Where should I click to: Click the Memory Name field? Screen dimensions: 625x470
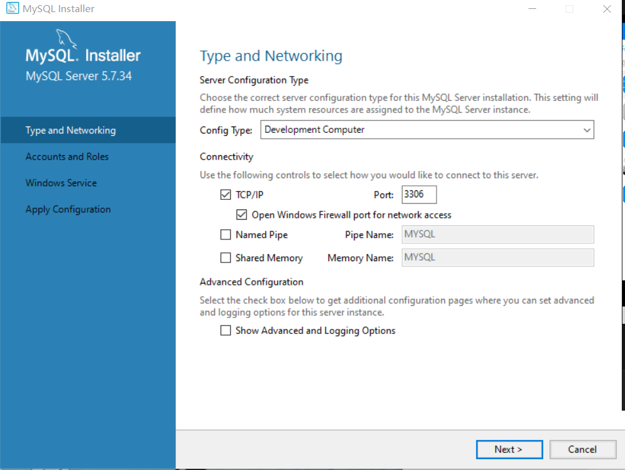tap(497, 257)
